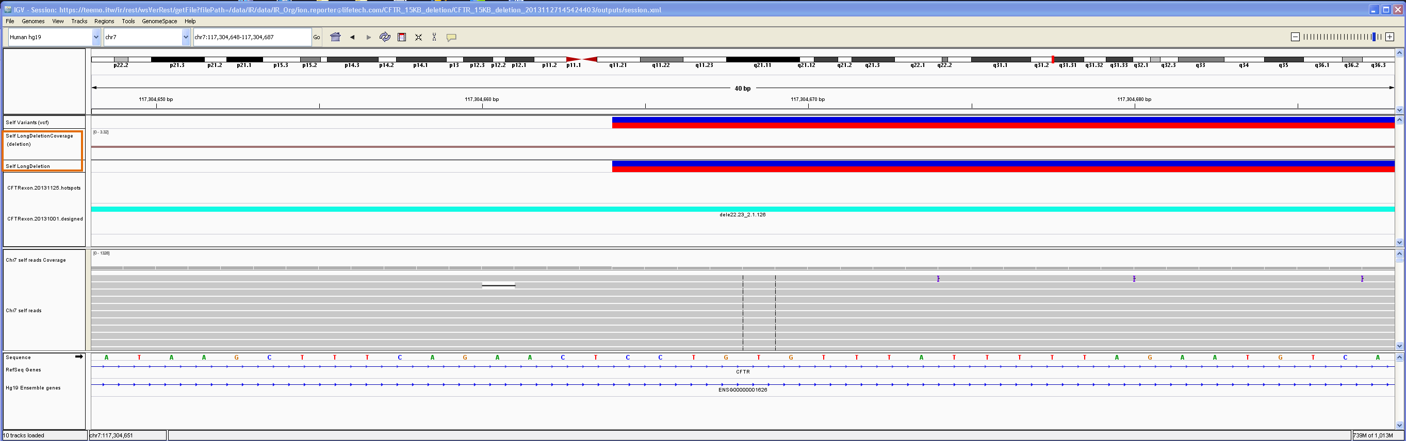Viewport: 1406px width, 441px height.
Task: Open the Human hg19 genome dropdown
Action: tap(96, 37)
